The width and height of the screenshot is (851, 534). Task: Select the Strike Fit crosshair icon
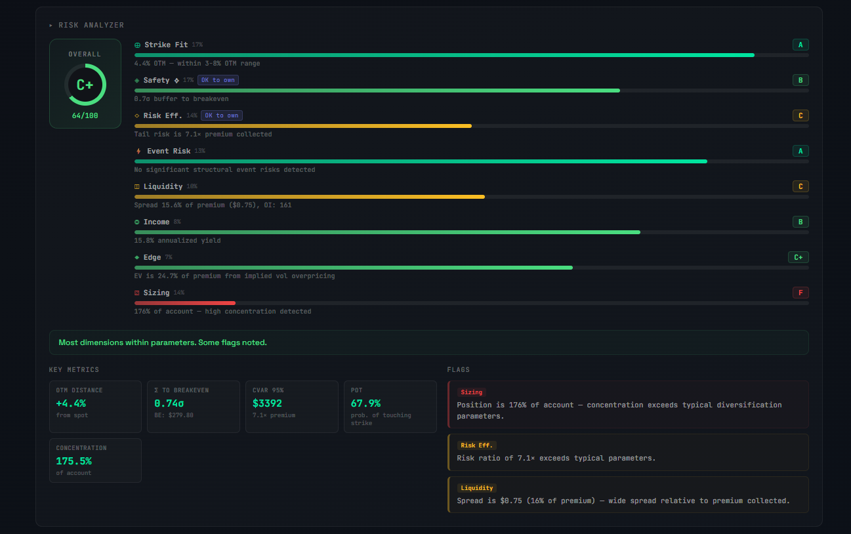pos(136,45)
